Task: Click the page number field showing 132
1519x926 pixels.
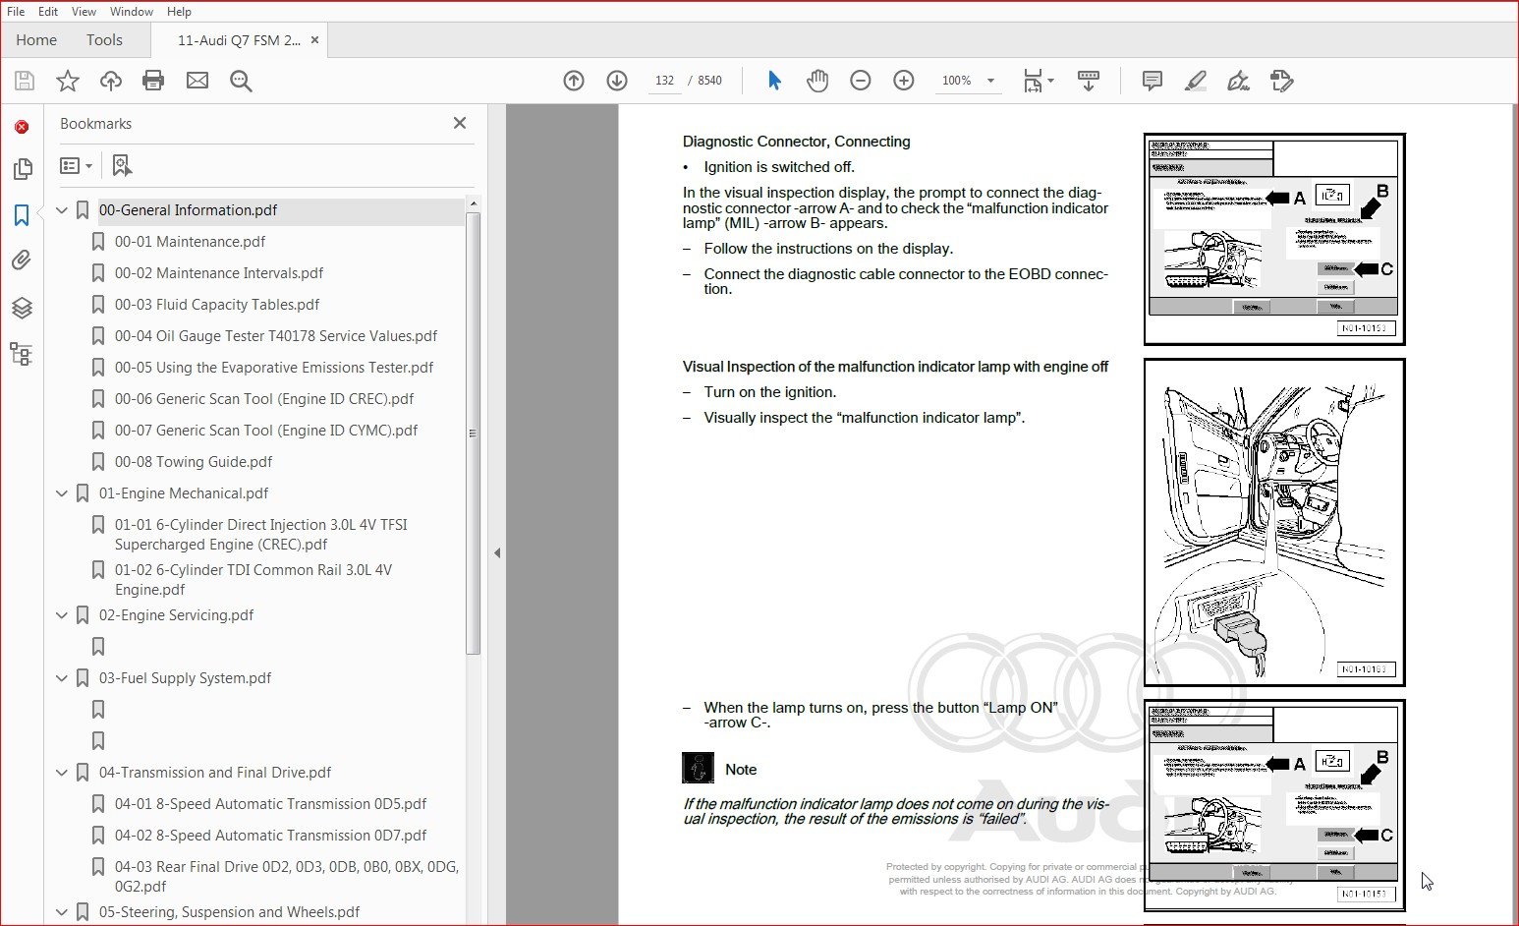Action: (665, 81)
